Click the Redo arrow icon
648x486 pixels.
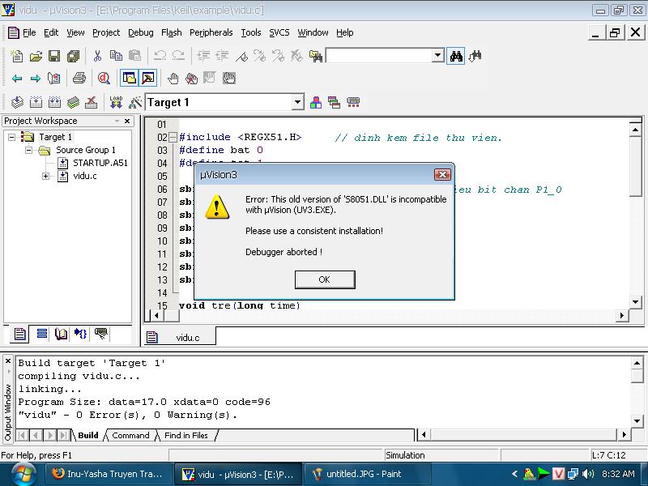(178, 56)
